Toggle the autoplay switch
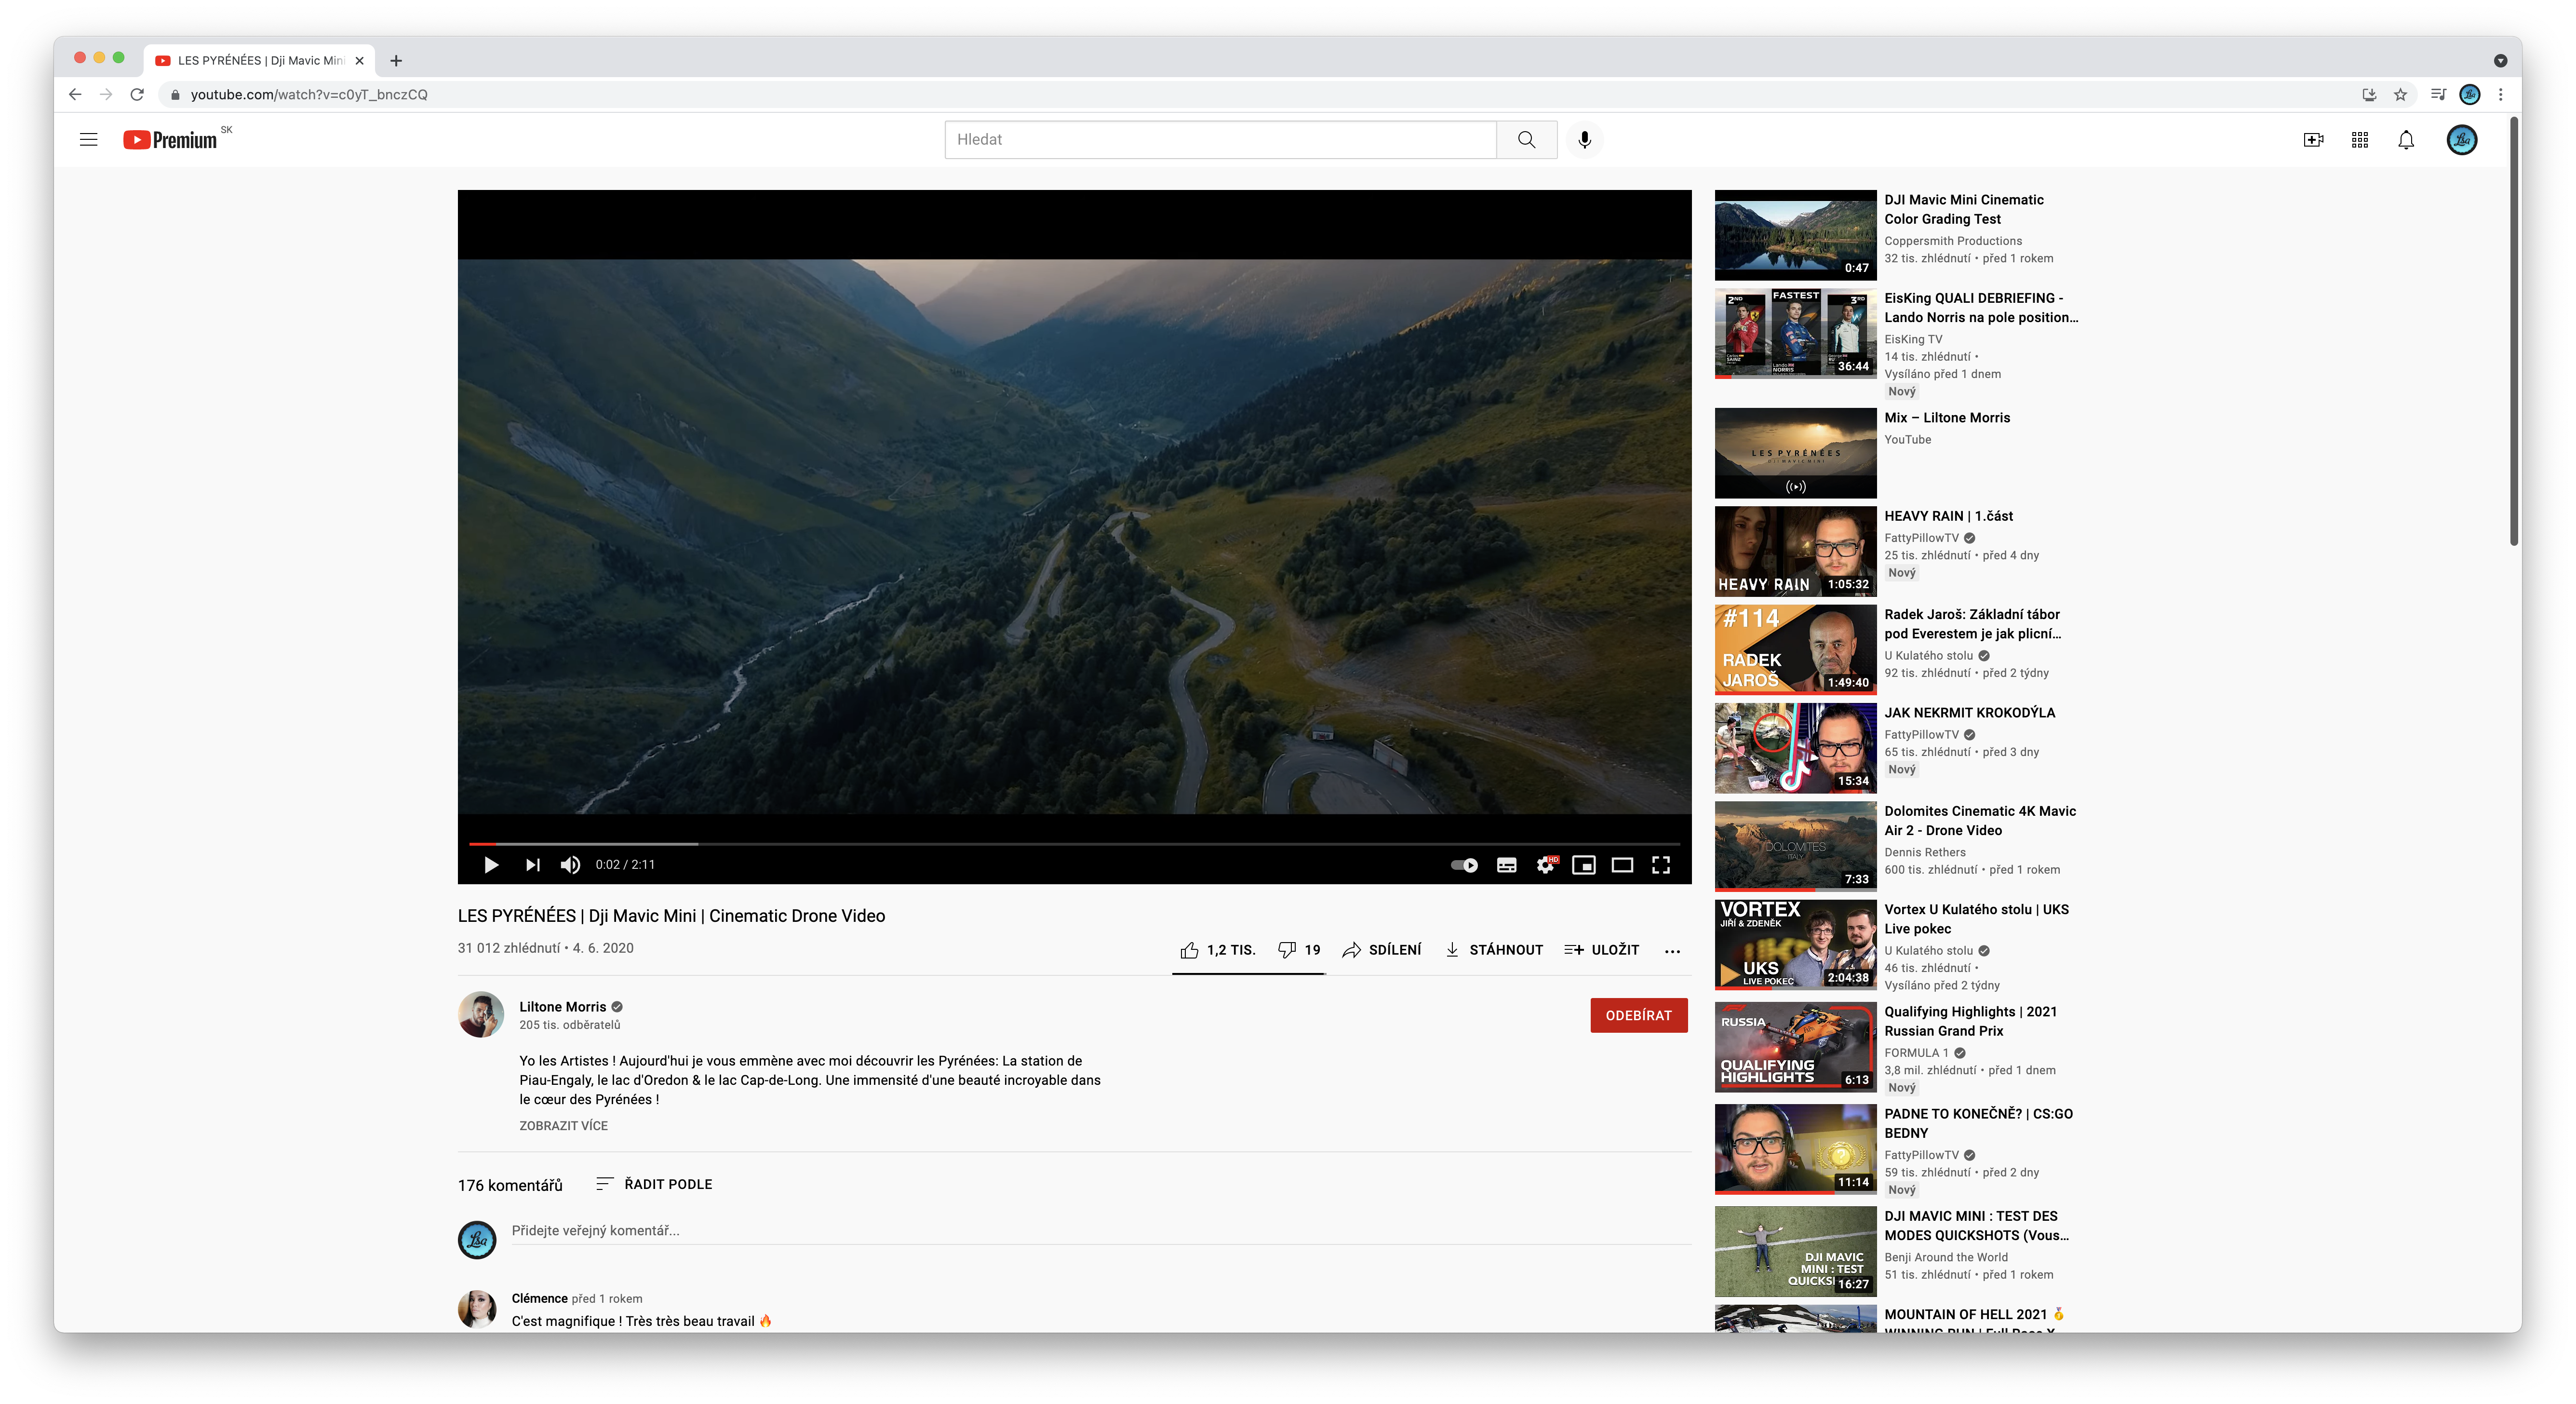Image resolution: width=2576 pixels, height=1404 pixels. (1465, 865)
